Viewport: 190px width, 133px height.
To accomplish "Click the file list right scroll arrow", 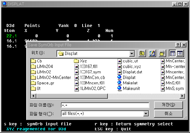I will pos(182,96).
